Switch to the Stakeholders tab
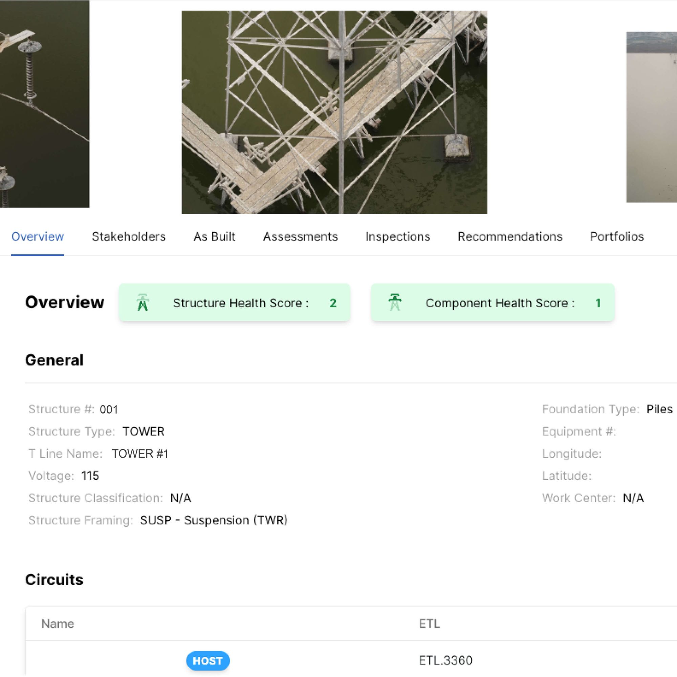 129,237
